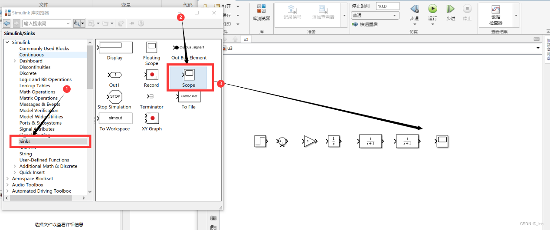Select the To Workspace block
Image resolution: width=550 pixels, height=230 pixels.
click(x=115, y=118)
